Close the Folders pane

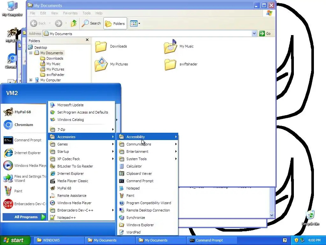tap(87, 40)
